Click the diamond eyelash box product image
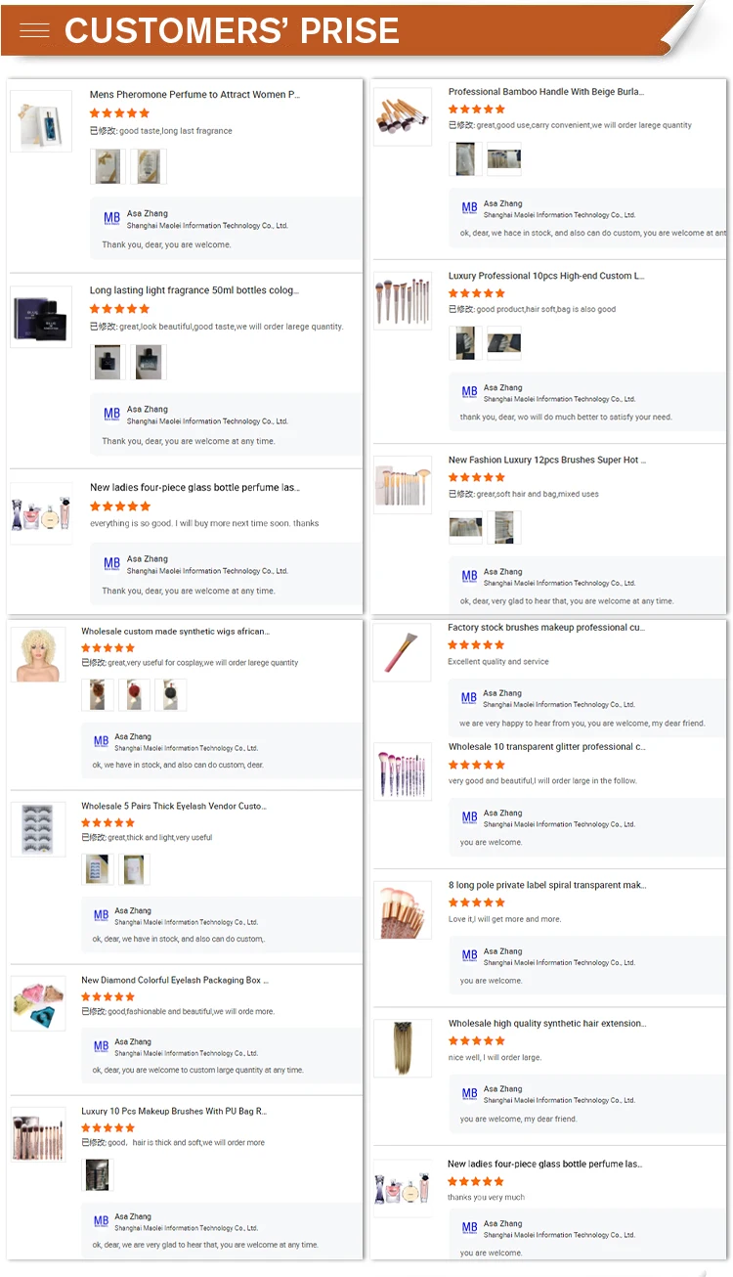Image resolution: width=733 pixels, height=1277 pixels. point(38,1002)
